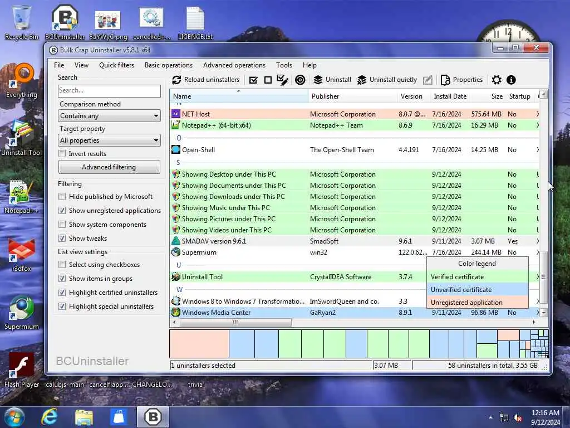Uncheck the Show tweaks checkbox
570x428 pixels.
tap(62, 239)
